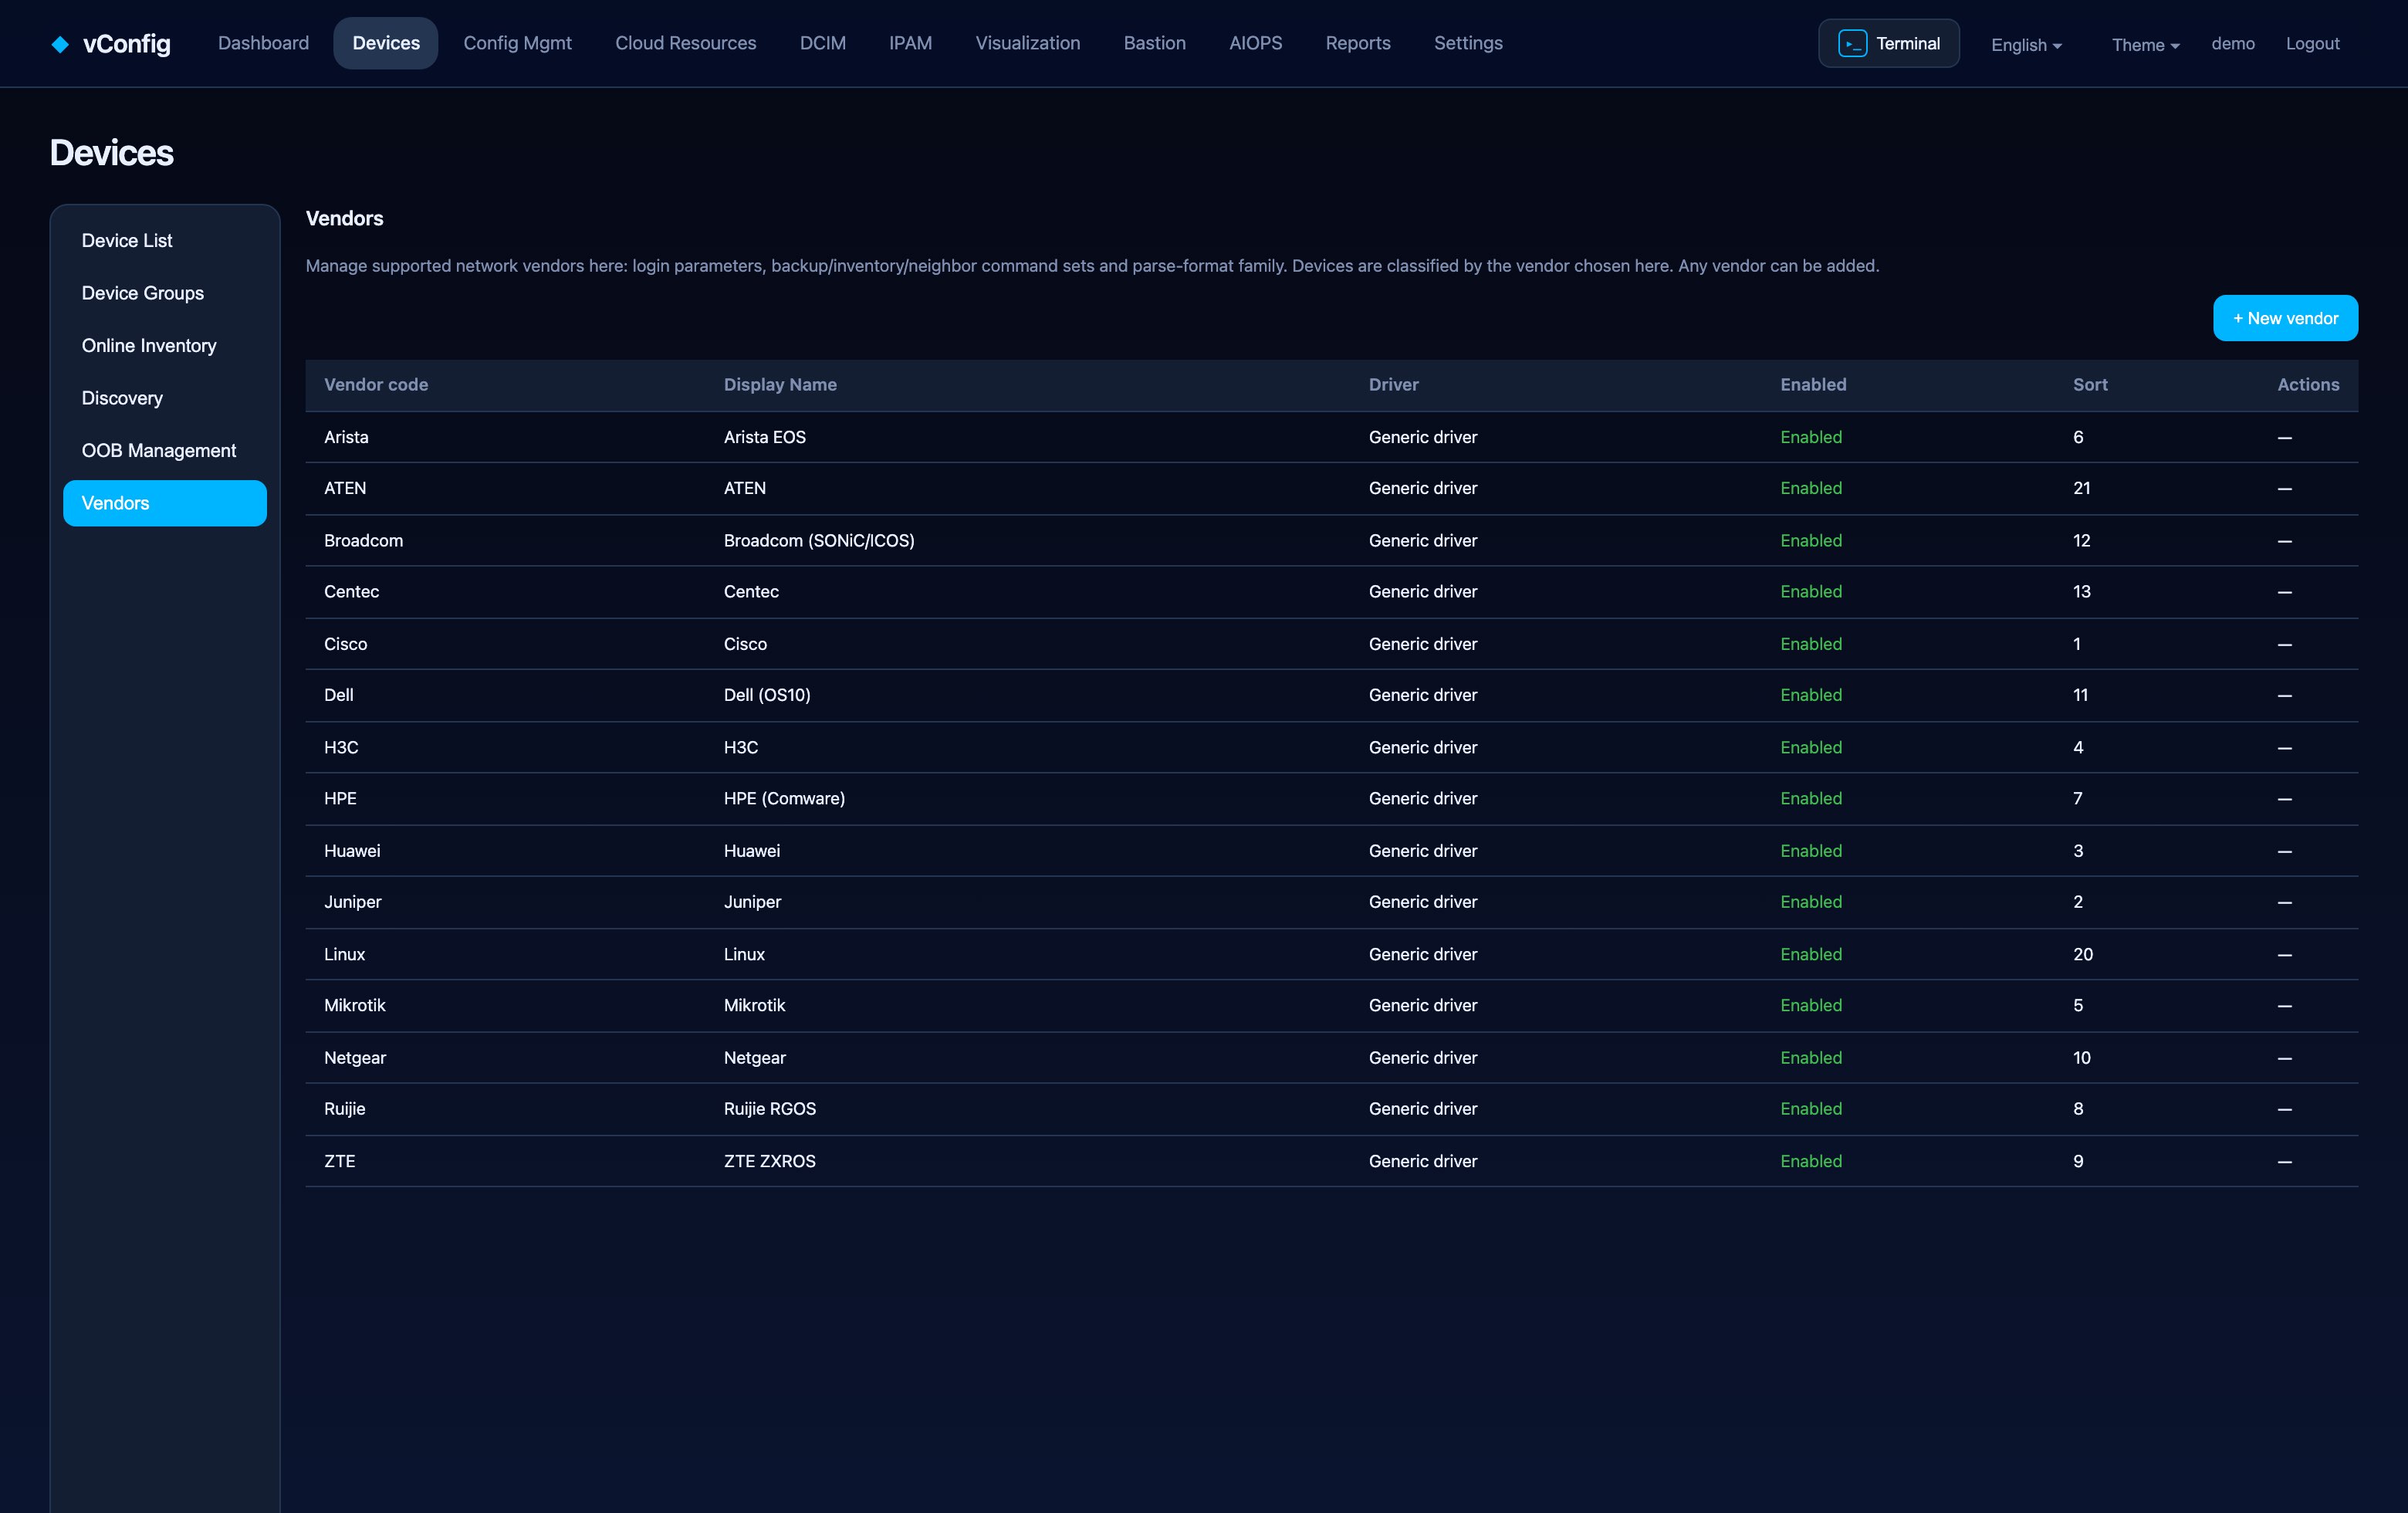Open the AIOPS tab
Image resolution: width=2408 pixels, height=1513 pixels.
pyautogui.click(x=1255, y=43)
